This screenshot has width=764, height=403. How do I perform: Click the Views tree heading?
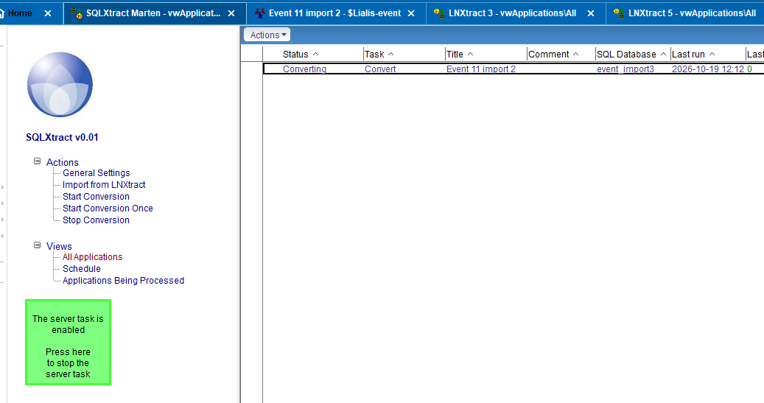[x=59, y=246]
